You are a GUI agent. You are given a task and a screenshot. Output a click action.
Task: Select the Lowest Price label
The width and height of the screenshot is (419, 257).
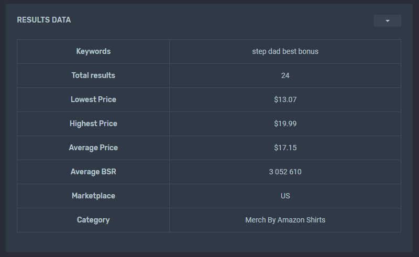tap(93, 99)
